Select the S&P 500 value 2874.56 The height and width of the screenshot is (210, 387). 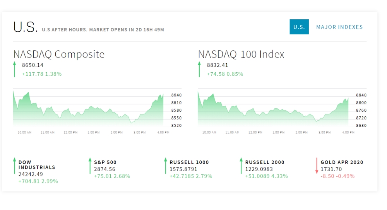tap(104, 169)
